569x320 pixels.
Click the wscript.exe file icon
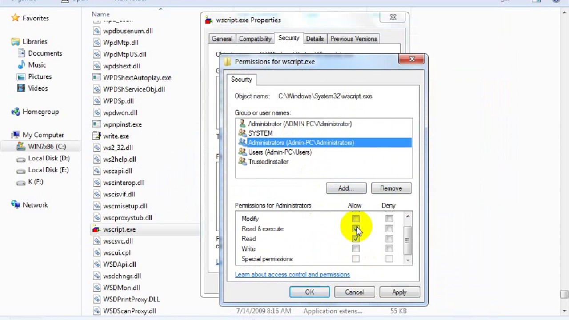tap(96, 229)
